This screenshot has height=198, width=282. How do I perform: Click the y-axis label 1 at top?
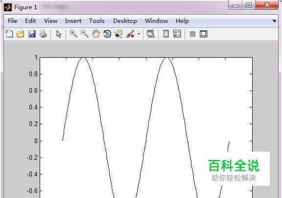click(x=36, y=57)
